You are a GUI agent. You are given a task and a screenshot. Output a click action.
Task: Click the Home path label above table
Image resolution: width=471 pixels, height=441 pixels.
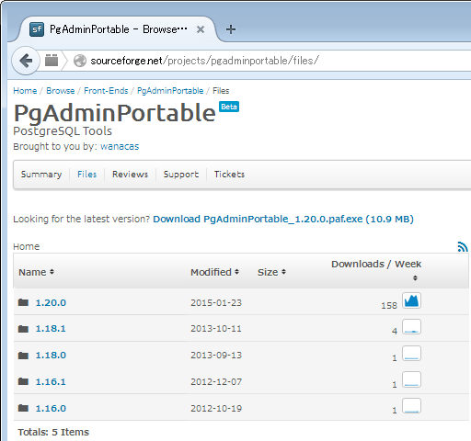(x=27, y=246)
